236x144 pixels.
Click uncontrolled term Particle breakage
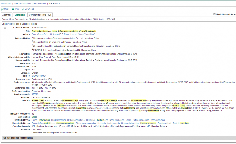[x=148, y=123]
